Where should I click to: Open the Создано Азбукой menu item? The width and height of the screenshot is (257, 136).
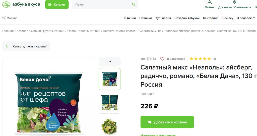pyautogui.click(x=187, y=18)
